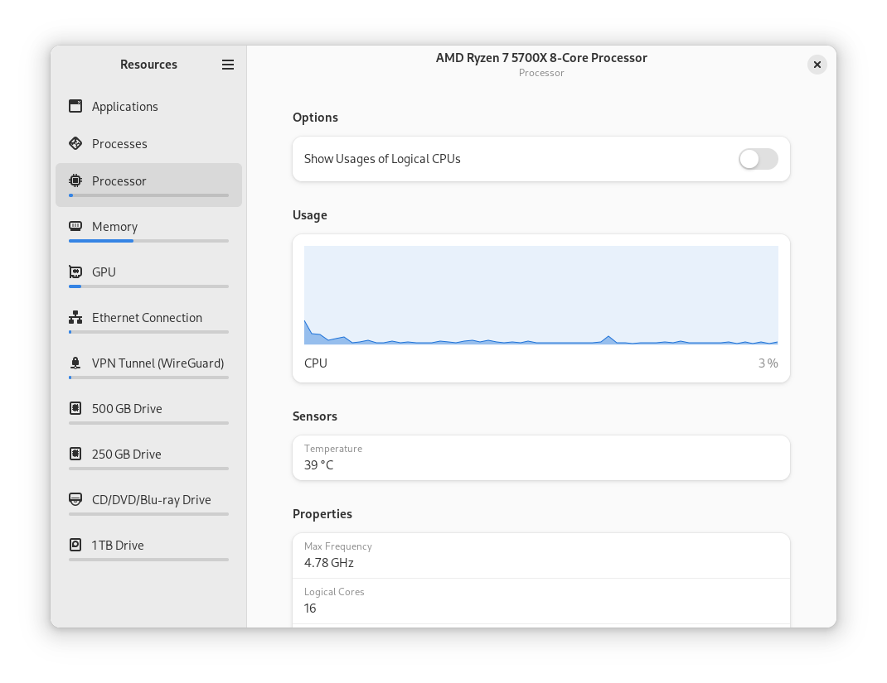Switch to the Processes page label
887x683 pixels.
119,144
